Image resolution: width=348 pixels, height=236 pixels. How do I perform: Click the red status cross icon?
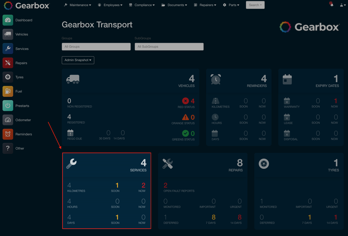(x=186, y=101)
